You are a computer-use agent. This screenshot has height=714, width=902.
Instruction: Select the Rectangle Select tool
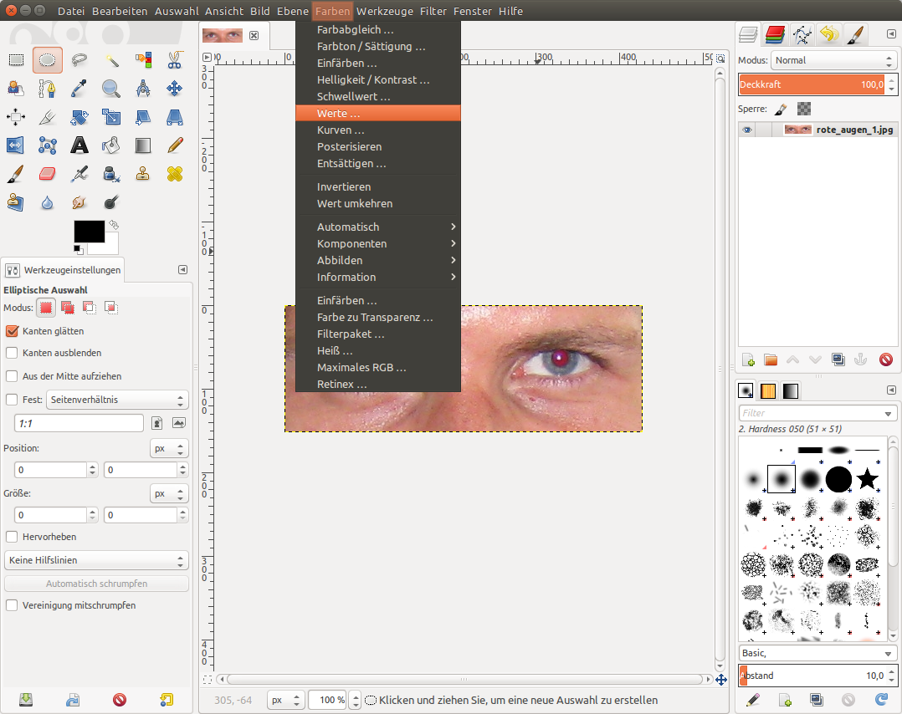pos(16,59)
